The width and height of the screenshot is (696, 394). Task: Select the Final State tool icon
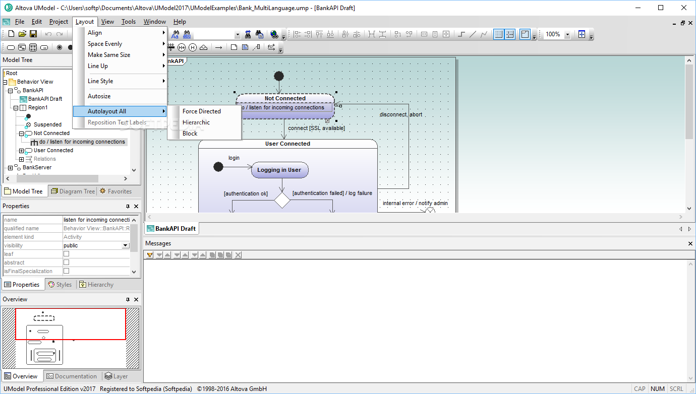pyautogui.click(x=60, y=47)
